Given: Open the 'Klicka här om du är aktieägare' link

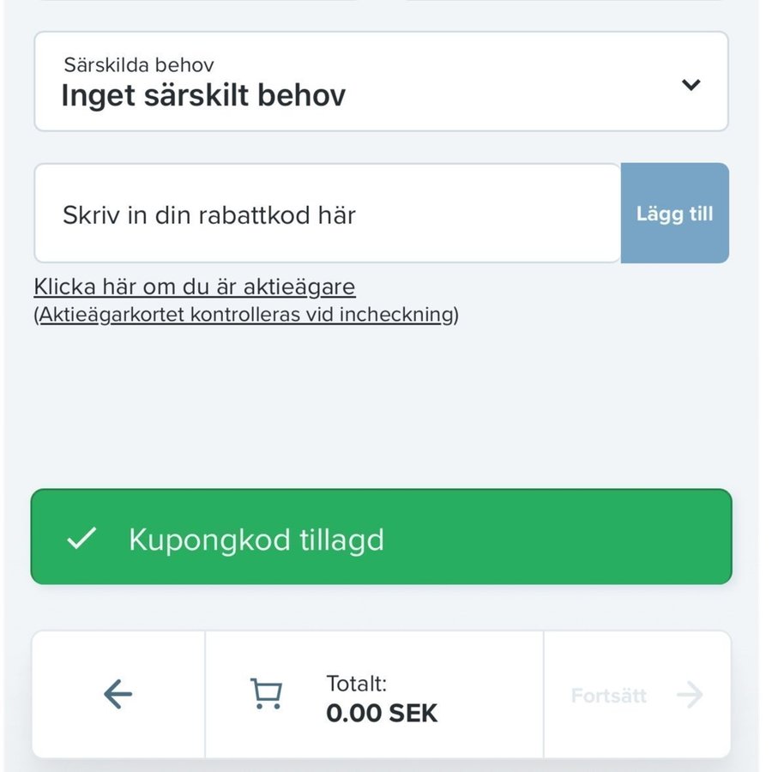Looking at the screenshot, I should 194,286.
